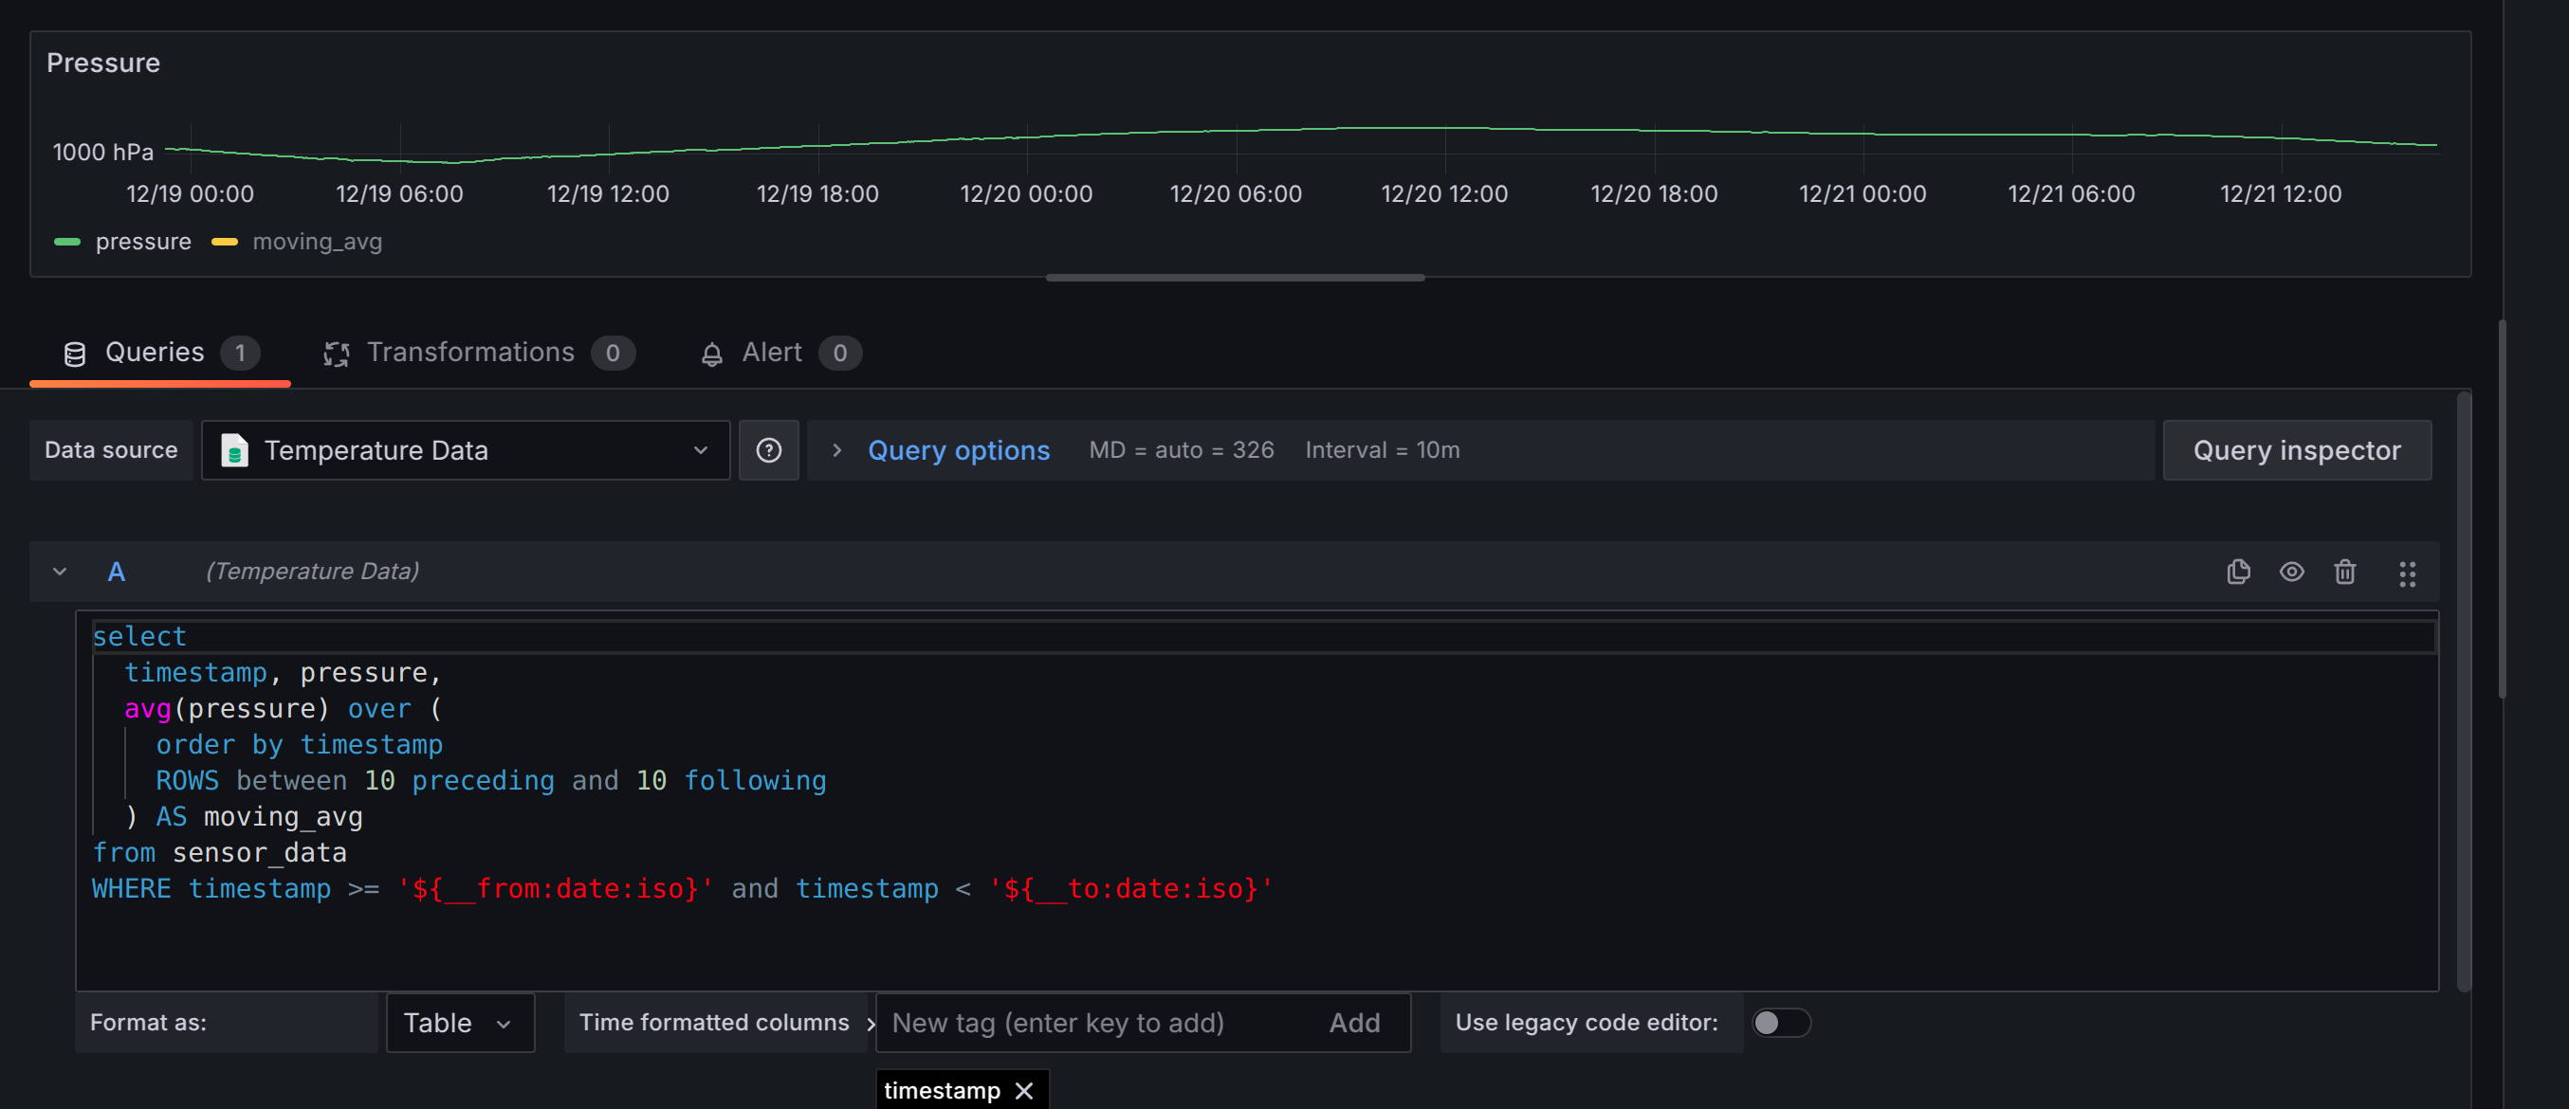The width and height of the screenshot is (2569, 1109).
Task: Click pressure green legend color swatch
Action: click(x=68, y=242)
